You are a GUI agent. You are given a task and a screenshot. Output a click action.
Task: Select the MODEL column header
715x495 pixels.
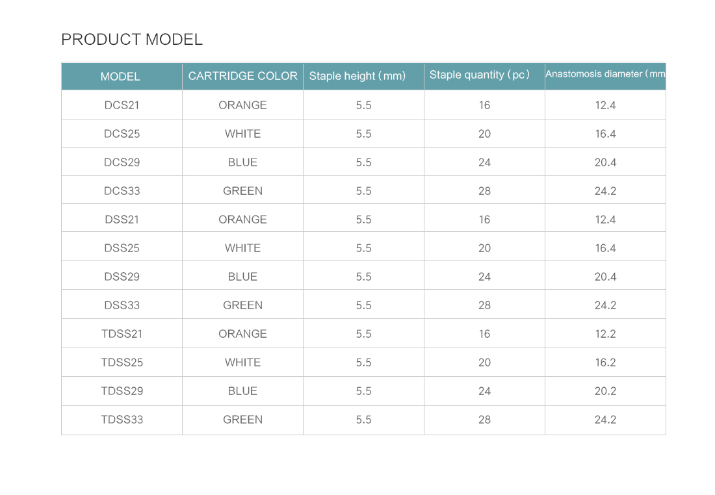point(120,77)
